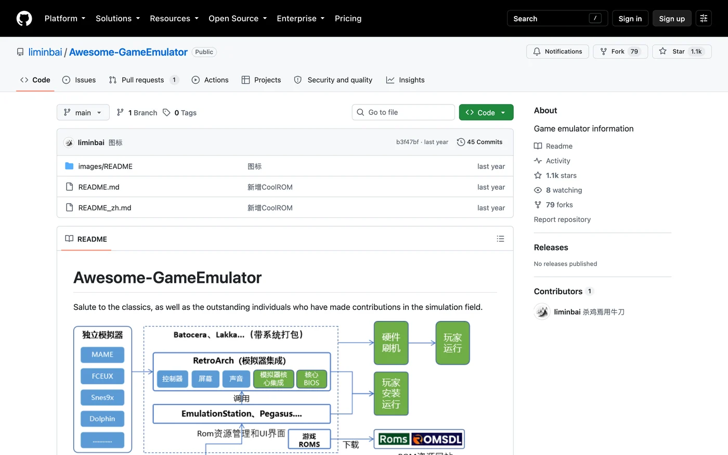
Task: View the 1 Branch link
Action: 137,112
